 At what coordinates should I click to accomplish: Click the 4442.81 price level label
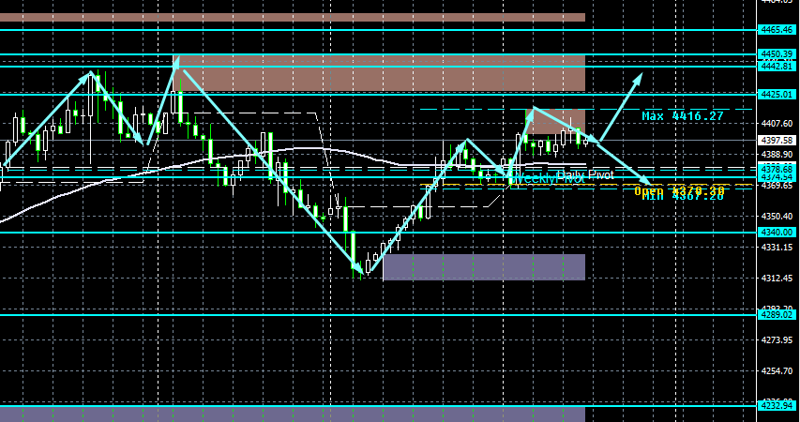coord(778,67)
